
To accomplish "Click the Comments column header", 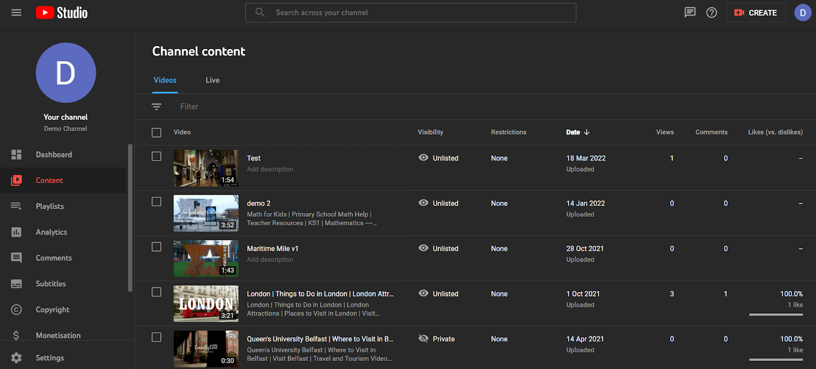I will coord(711,132).
